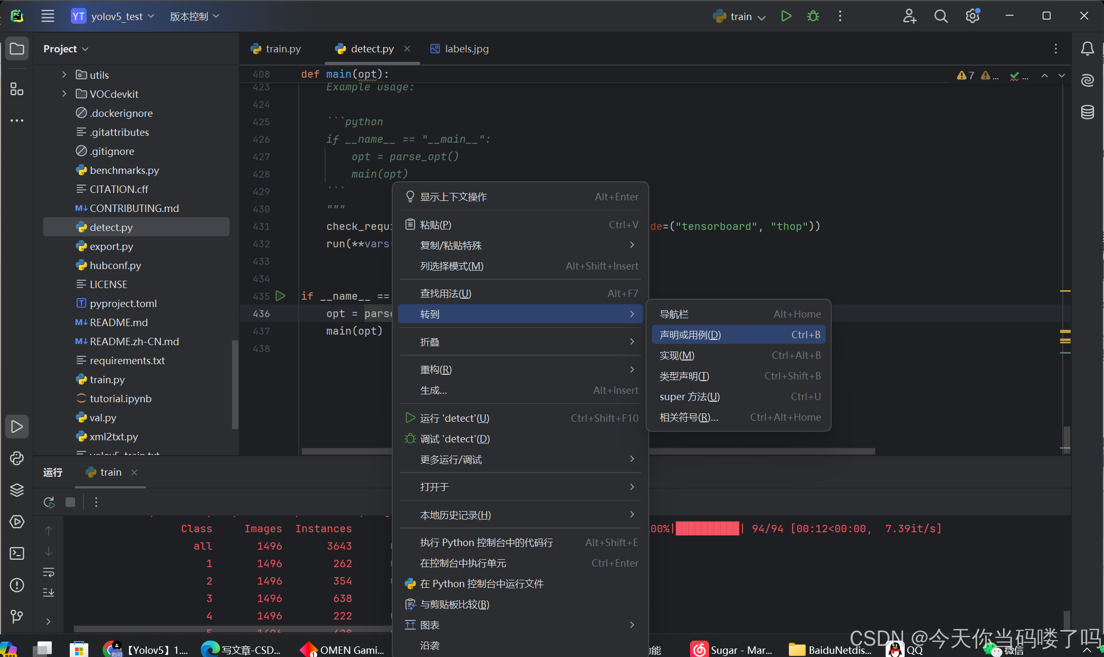Click the run gutter arrow at line 435
This screenshot has width=1104, height=657.
coord(281,296)
